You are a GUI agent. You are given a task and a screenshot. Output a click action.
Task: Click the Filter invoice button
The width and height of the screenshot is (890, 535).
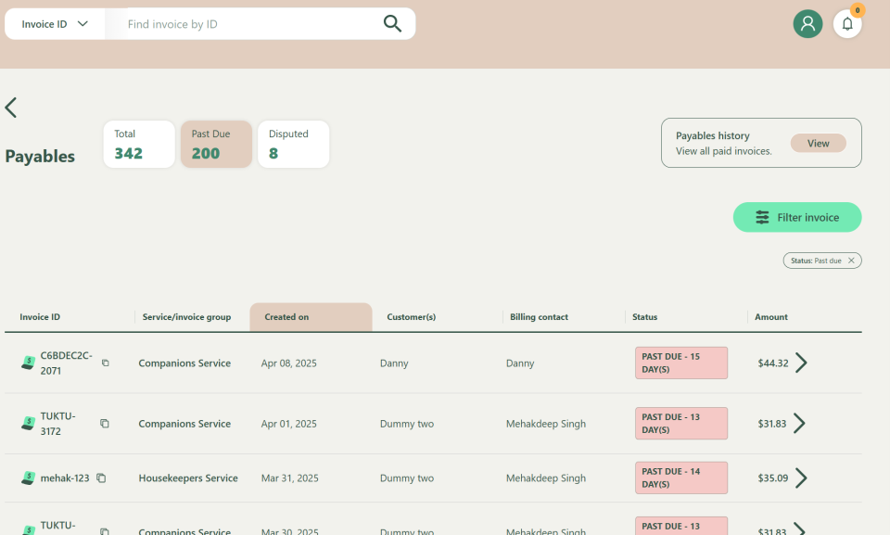(x=797, y=217)
